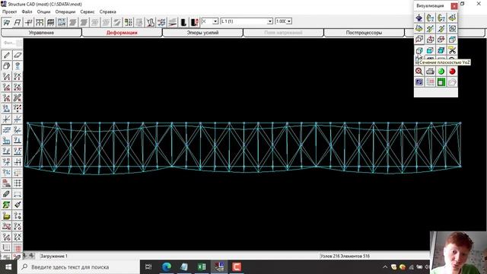Open Microsoft Edge from the taskbar
Viewport: 487px width, 274px height.
point(167,267)
